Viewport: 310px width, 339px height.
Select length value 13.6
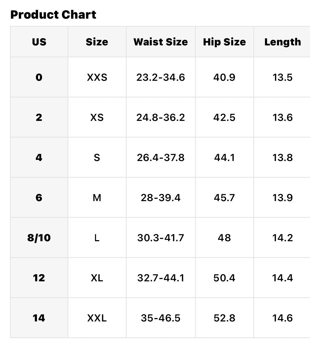click(x=282, y=117)
